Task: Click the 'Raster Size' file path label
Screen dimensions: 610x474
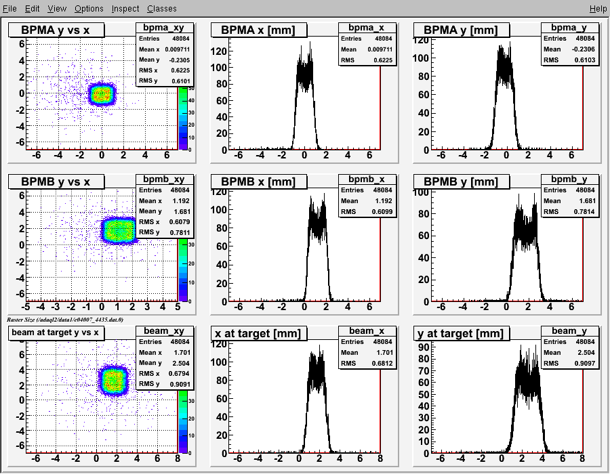Action: click(x=64, y=320)
